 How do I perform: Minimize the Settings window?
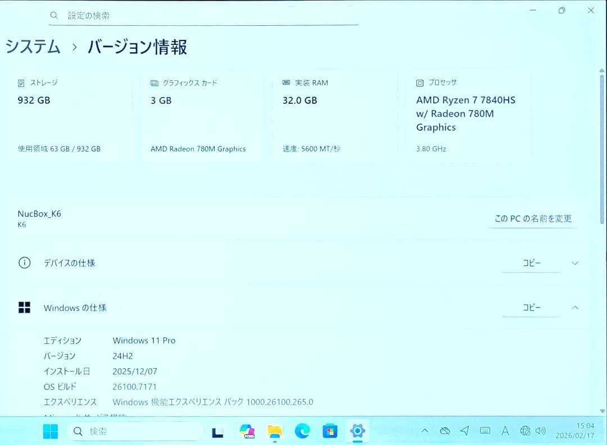[x=533, y=10]
